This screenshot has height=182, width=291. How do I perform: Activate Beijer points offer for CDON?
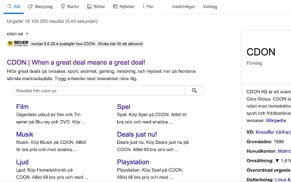point(87,44)
